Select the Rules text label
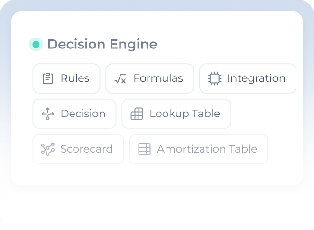This screenshot has height=230, width=314. tap(75, 78)
